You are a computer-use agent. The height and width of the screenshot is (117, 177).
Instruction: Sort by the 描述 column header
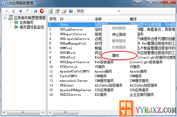pyautogui.click(x=152, y=19)
